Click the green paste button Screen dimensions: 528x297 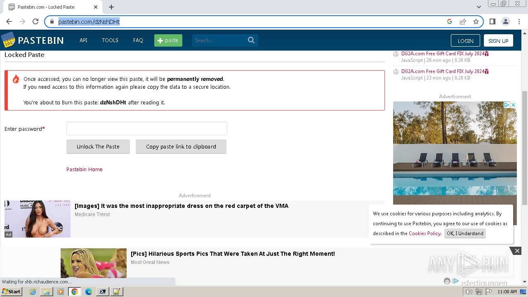coord(168,40)
